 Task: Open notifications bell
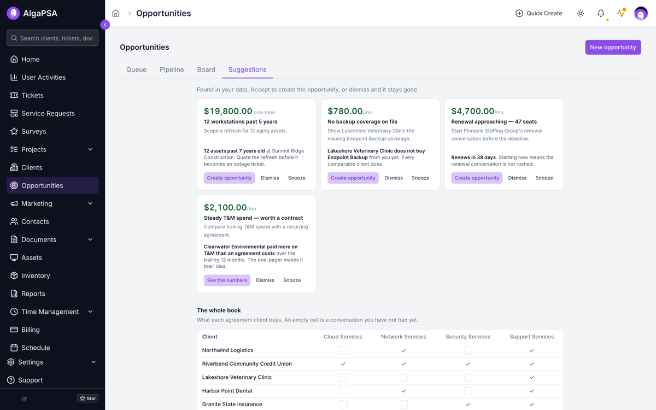click(x=601, y=13)
